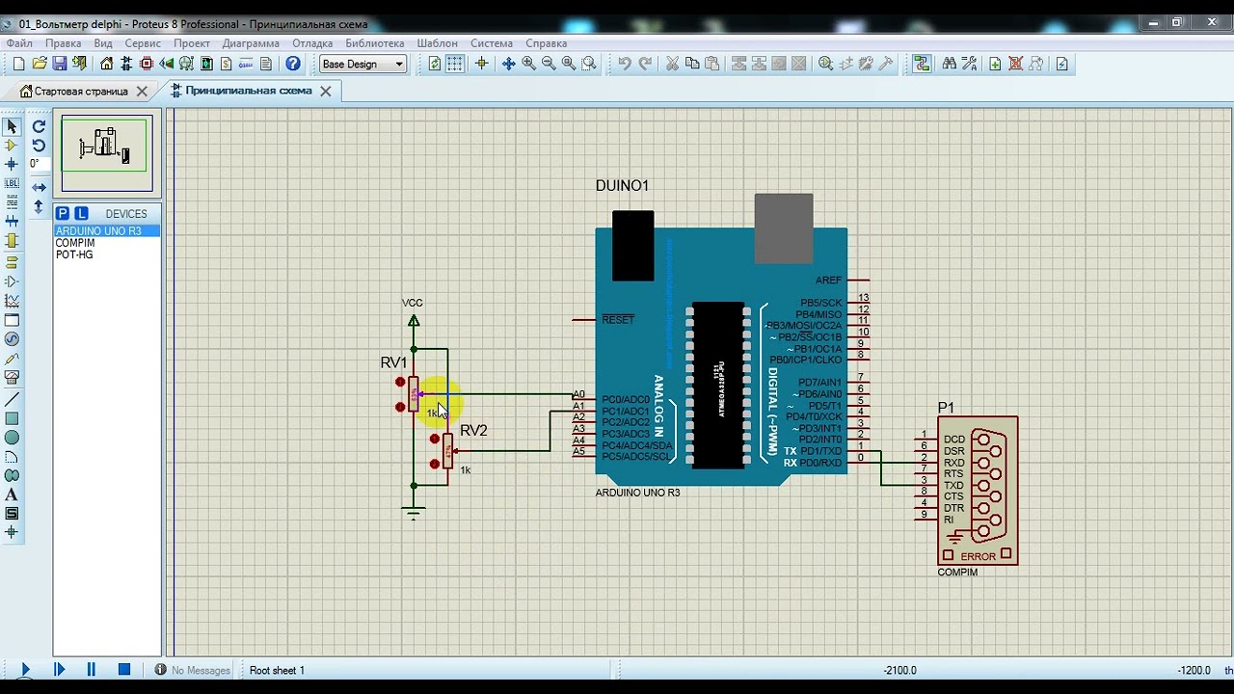Viewport: 1234px width, 694px height.
Task: Click the binoculars Search icon
Action: (950, 64)
